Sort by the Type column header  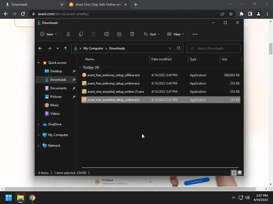204,59
